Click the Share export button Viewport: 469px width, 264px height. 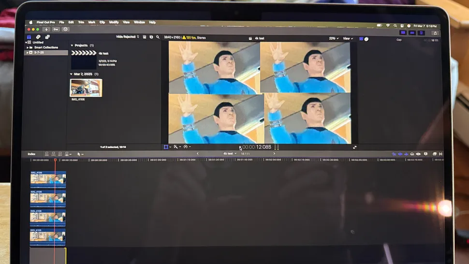tap(435, 33)
